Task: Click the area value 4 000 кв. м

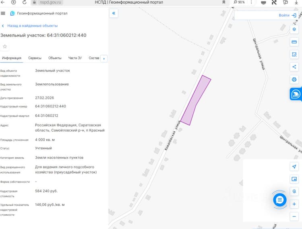Action: coord(45,140)
